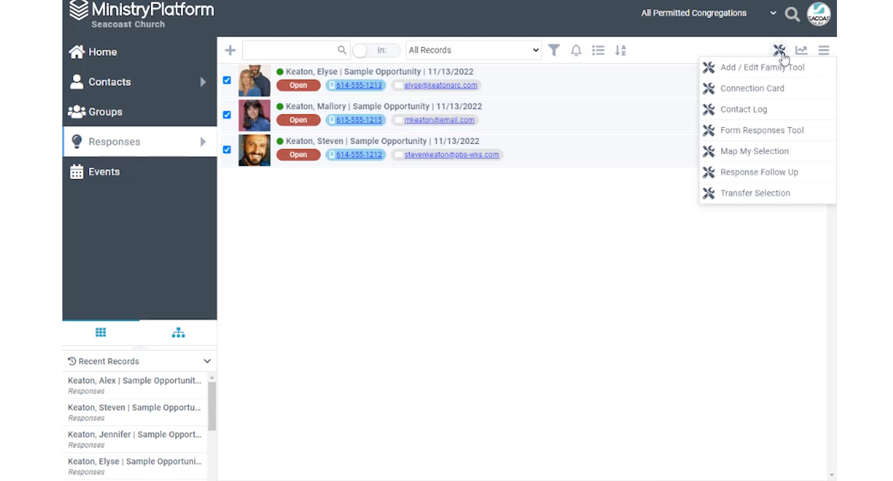Click wrench icon beside Connection Card

pyautogui.click(x=709, y=88)
